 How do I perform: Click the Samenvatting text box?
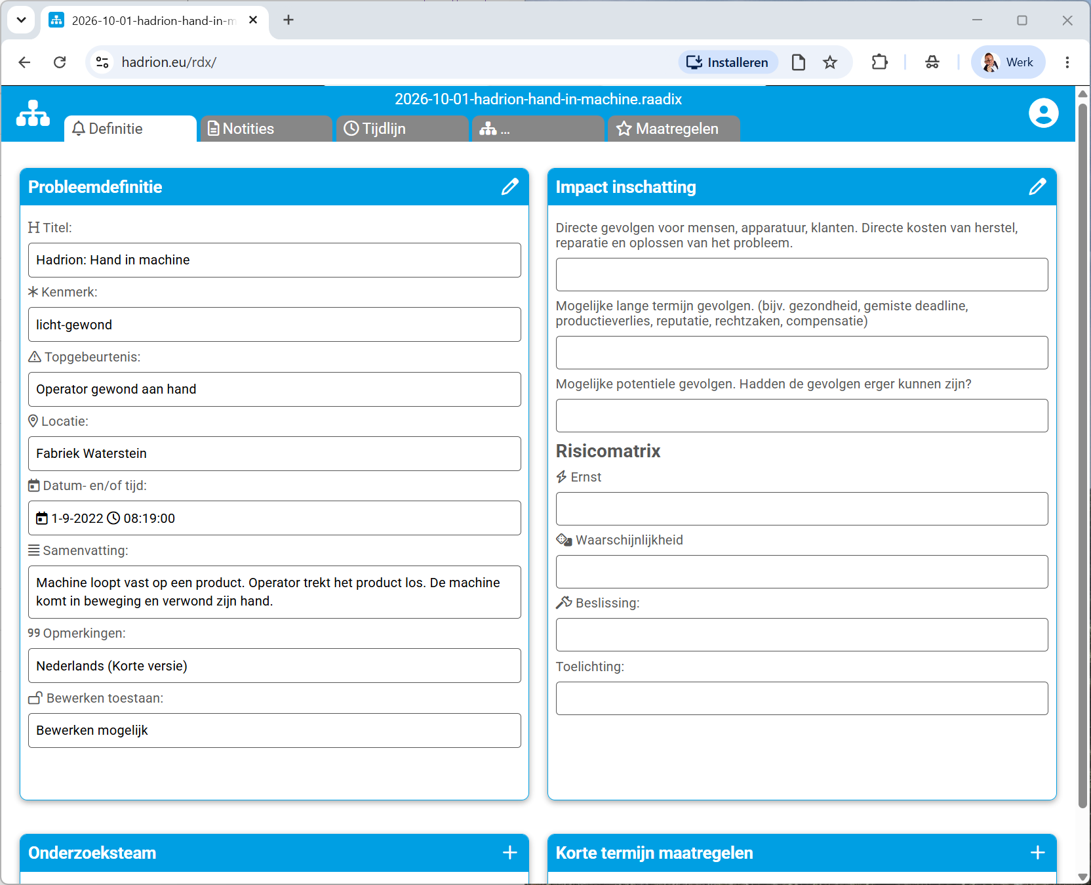(x=275, y=592)
